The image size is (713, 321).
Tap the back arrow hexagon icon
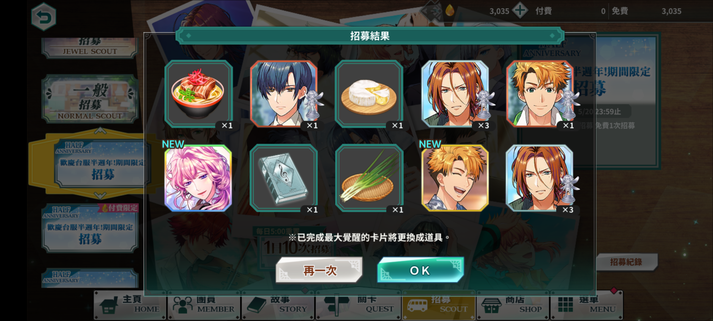44,17
